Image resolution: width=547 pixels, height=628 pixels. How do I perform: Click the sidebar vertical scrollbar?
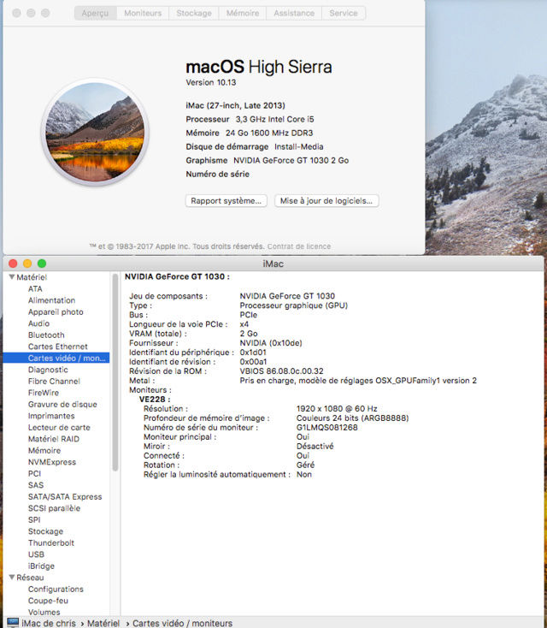coord(115,372)
